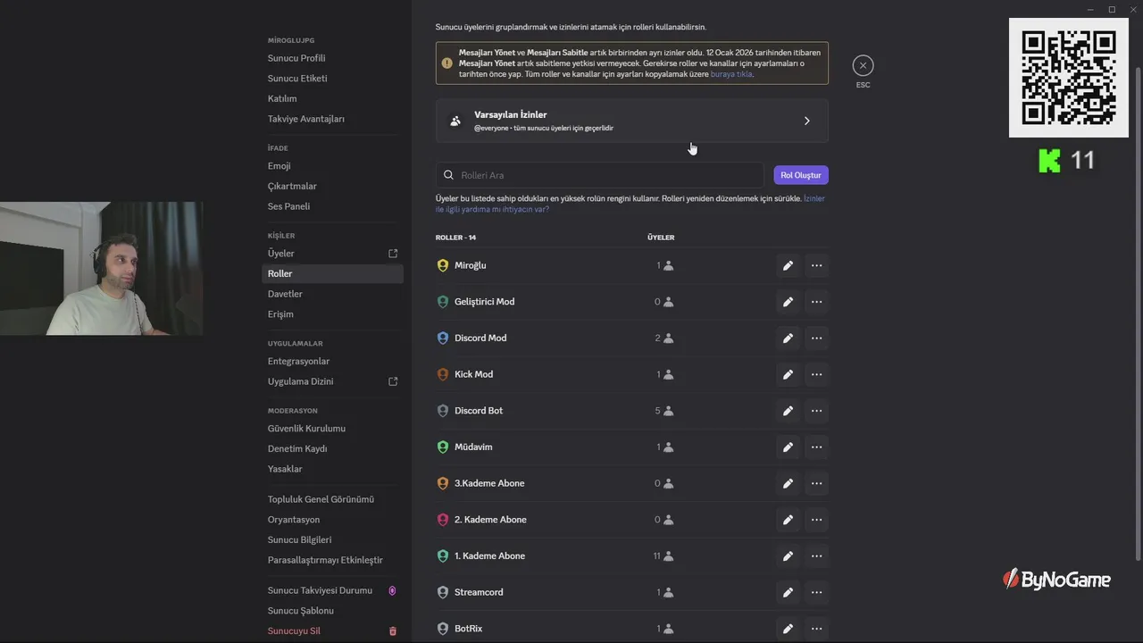Open three-dot menu for Discord Mod role

click(x=816, y=338)
